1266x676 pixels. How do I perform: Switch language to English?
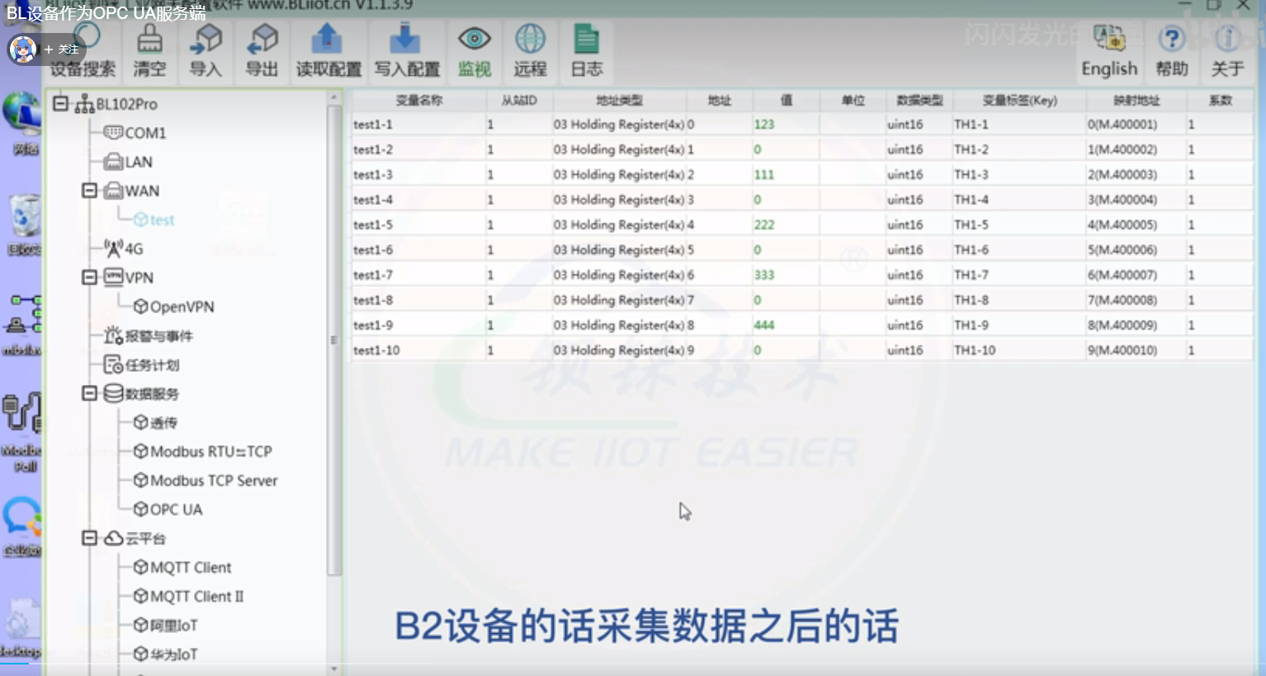(x=1108, y=51)
